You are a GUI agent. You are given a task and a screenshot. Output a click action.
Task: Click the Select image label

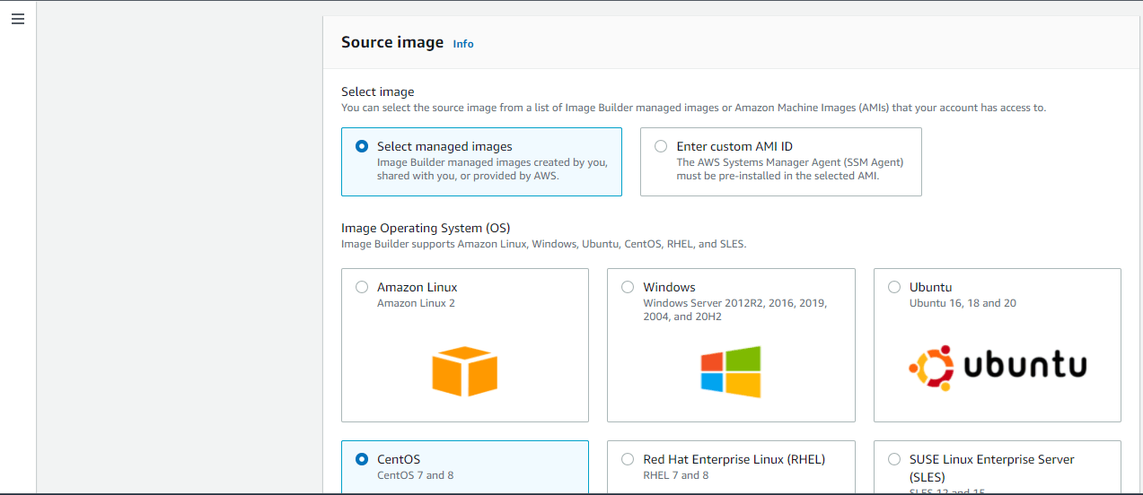(x=378, y=91)
